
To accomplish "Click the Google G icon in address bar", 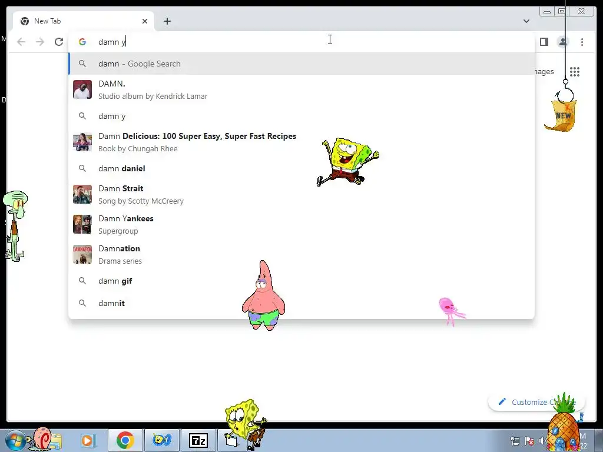I will pyautogui.click(x=82, y=42).
